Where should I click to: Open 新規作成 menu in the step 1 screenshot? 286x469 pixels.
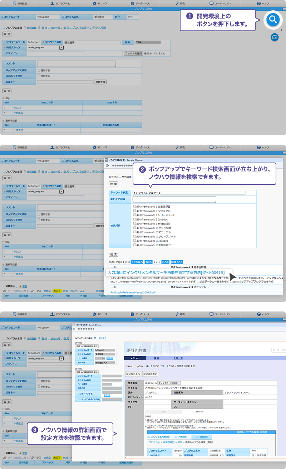click(x=20, y=3)
